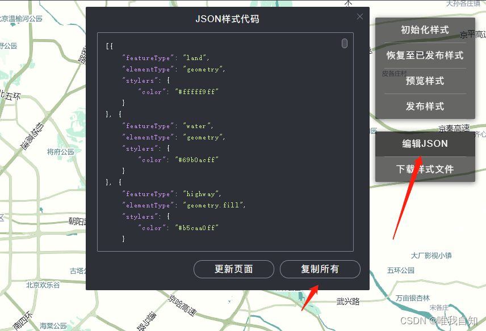Click the 大厂影视小镇 map label
The height and width of the screenshot is (331, 486).
(431, 256)
